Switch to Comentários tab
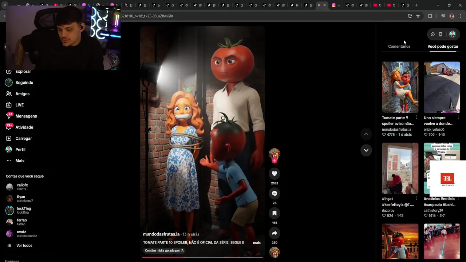466x262 pixels. coord(399,47)
